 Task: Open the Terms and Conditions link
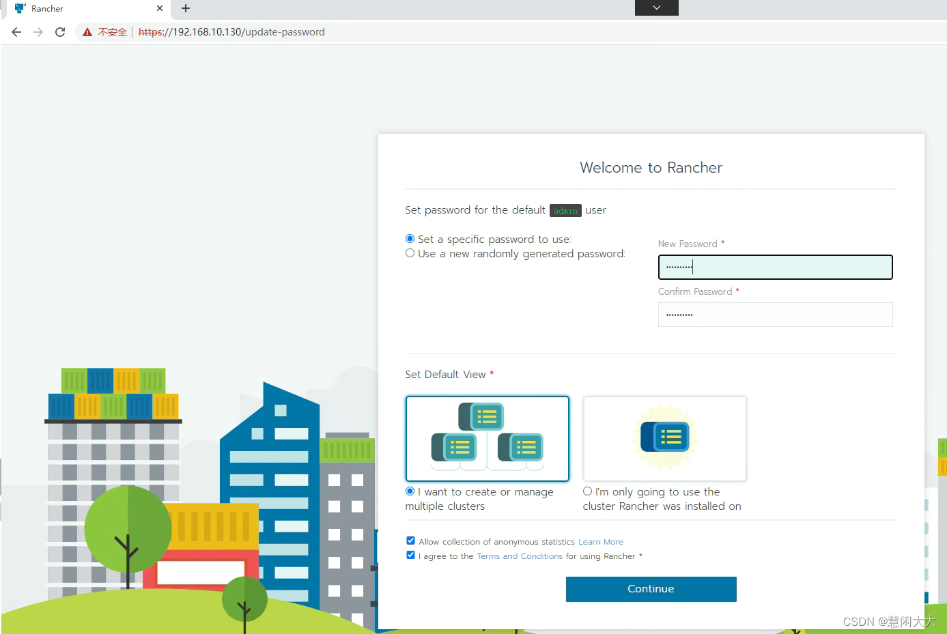520,556
